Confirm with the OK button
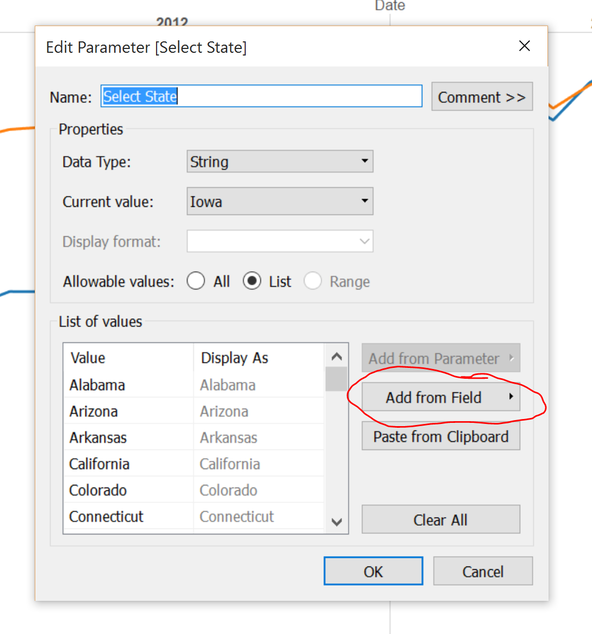Screen dimensions: 592x634 click(373, 571)
